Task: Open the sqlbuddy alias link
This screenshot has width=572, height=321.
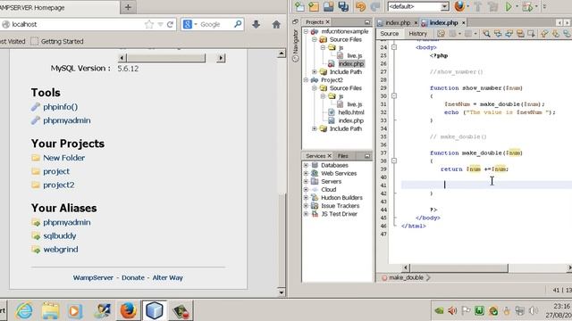Action: click(x=60, y=235)
